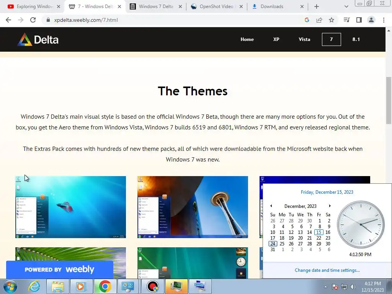Open on-screen keyboard taskbar icon
Viewport: 392px width, 294px height.
pyautogui.click(x=200, y=286)
